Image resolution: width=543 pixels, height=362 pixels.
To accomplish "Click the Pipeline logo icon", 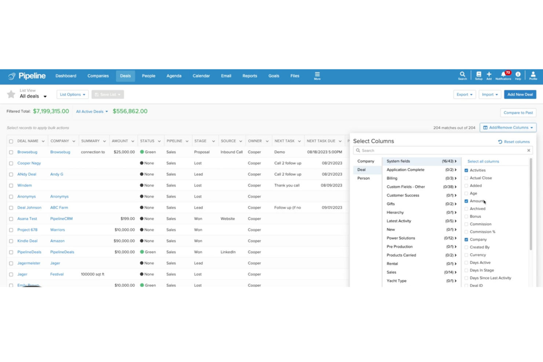I will (x=12, y=76).
